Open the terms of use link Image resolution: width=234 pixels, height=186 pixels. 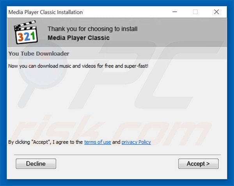(x=97, y=142)
